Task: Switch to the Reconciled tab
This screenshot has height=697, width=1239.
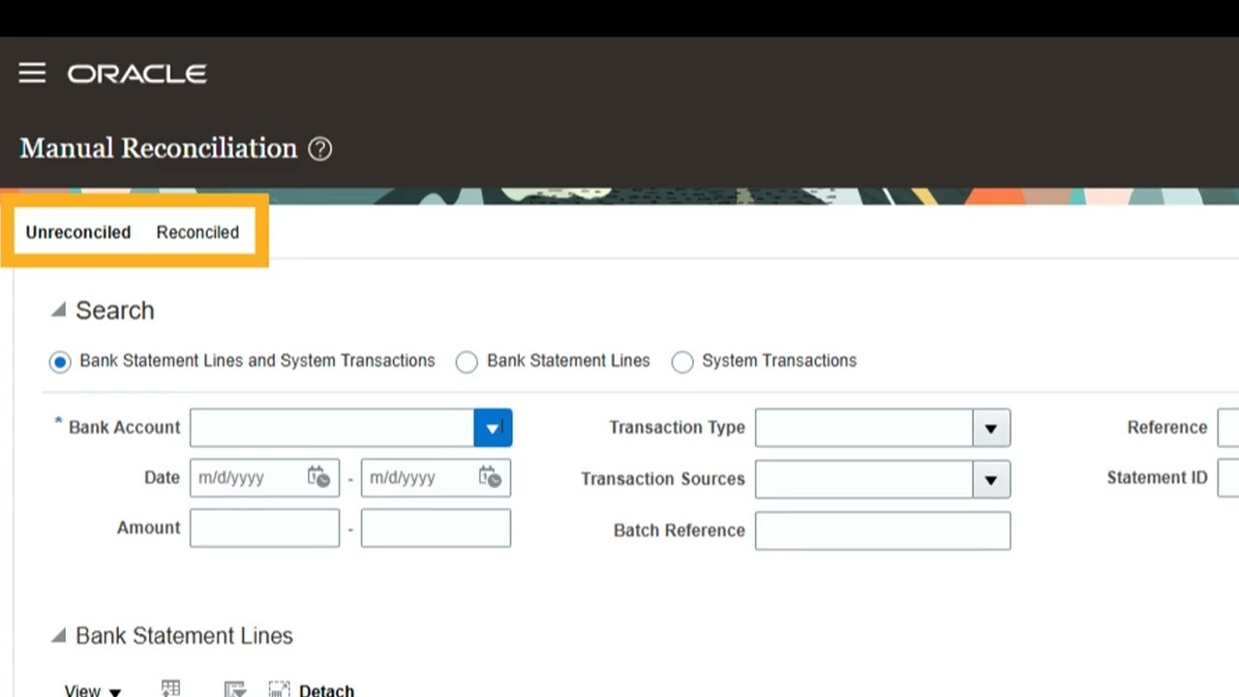Action: (x=197, y=232)
